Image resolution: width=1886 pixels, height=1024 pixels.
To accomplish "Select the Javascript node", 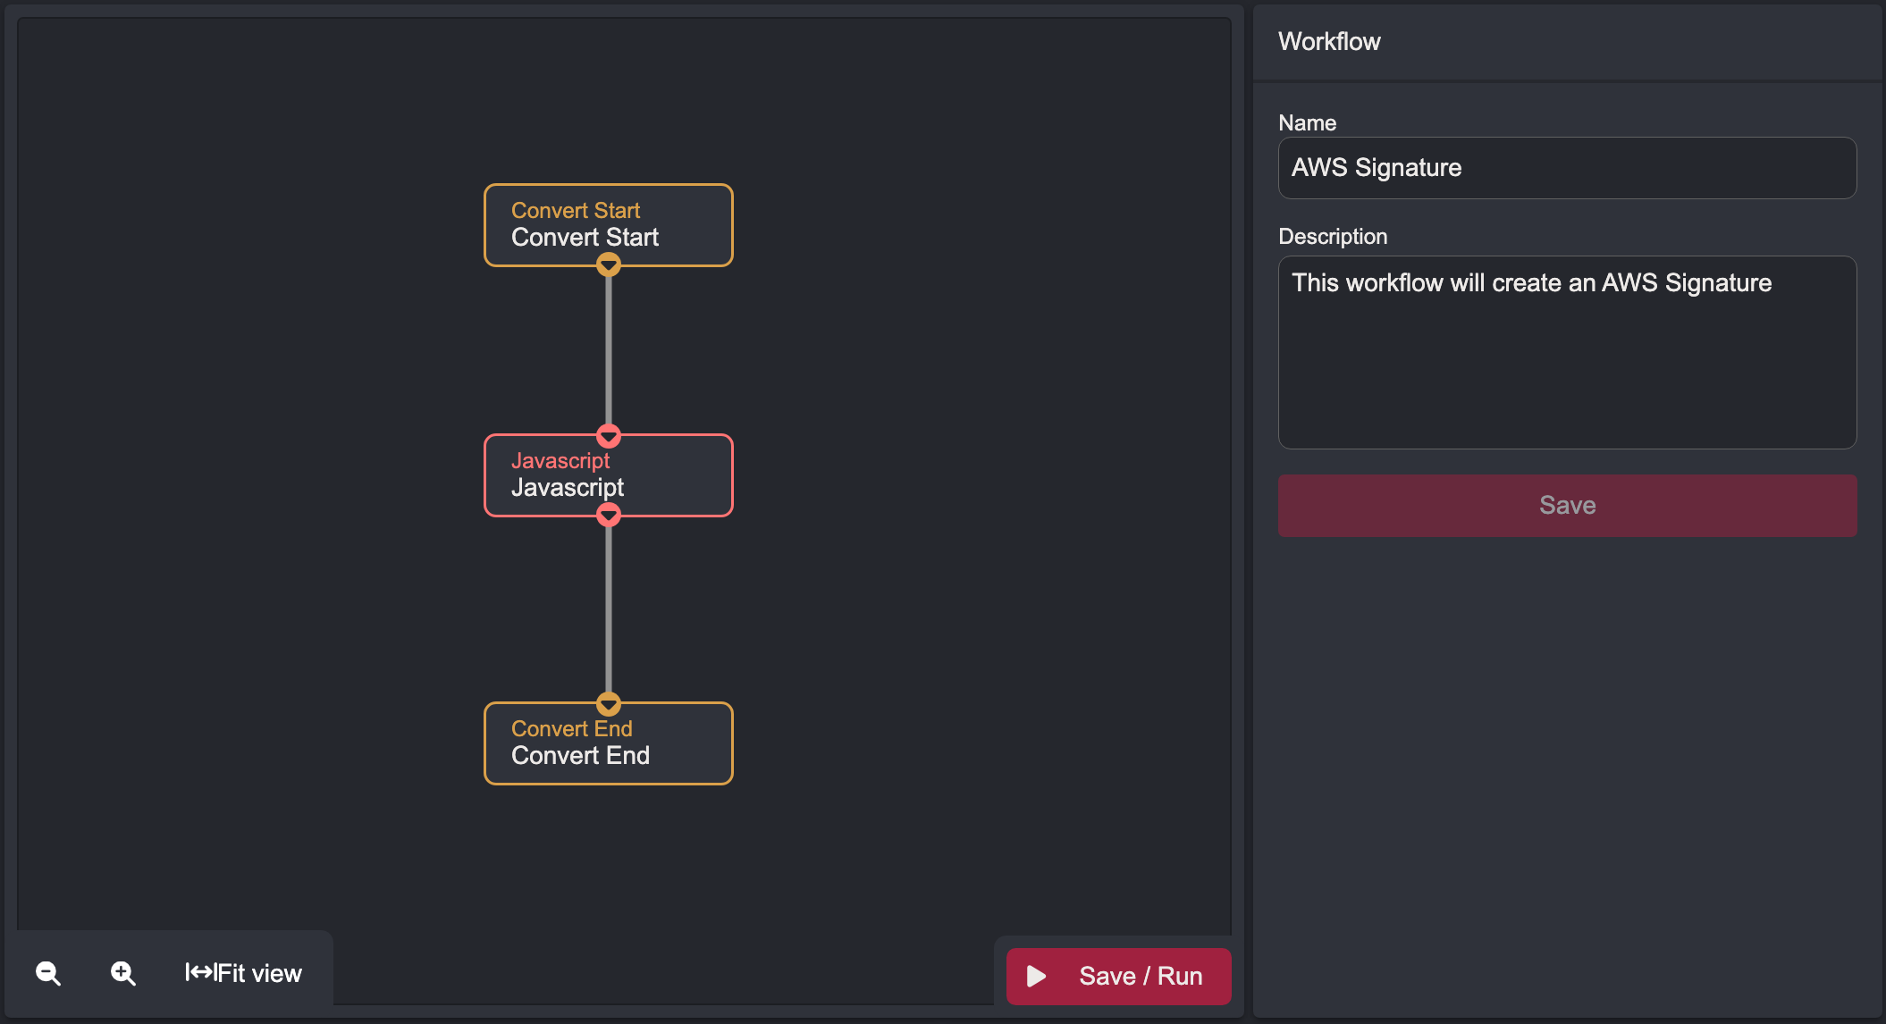I will tap(609, 475).
